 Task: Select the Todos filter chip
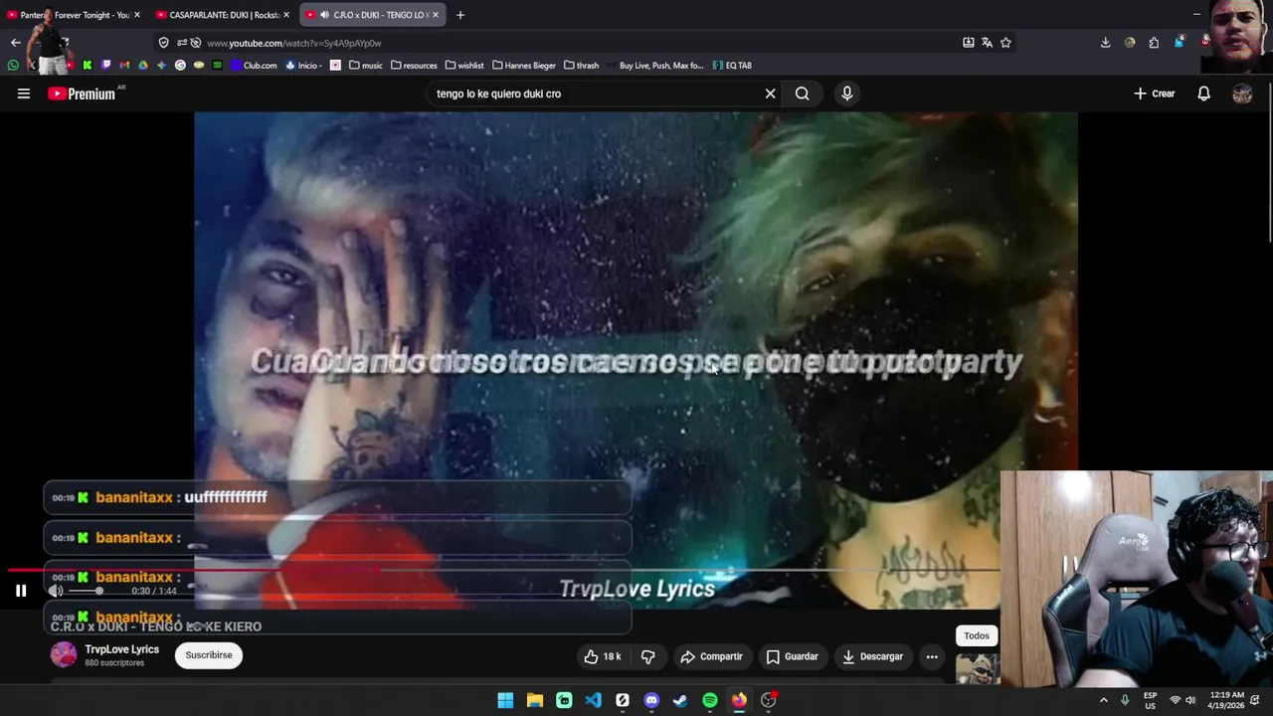click(977, 635)
